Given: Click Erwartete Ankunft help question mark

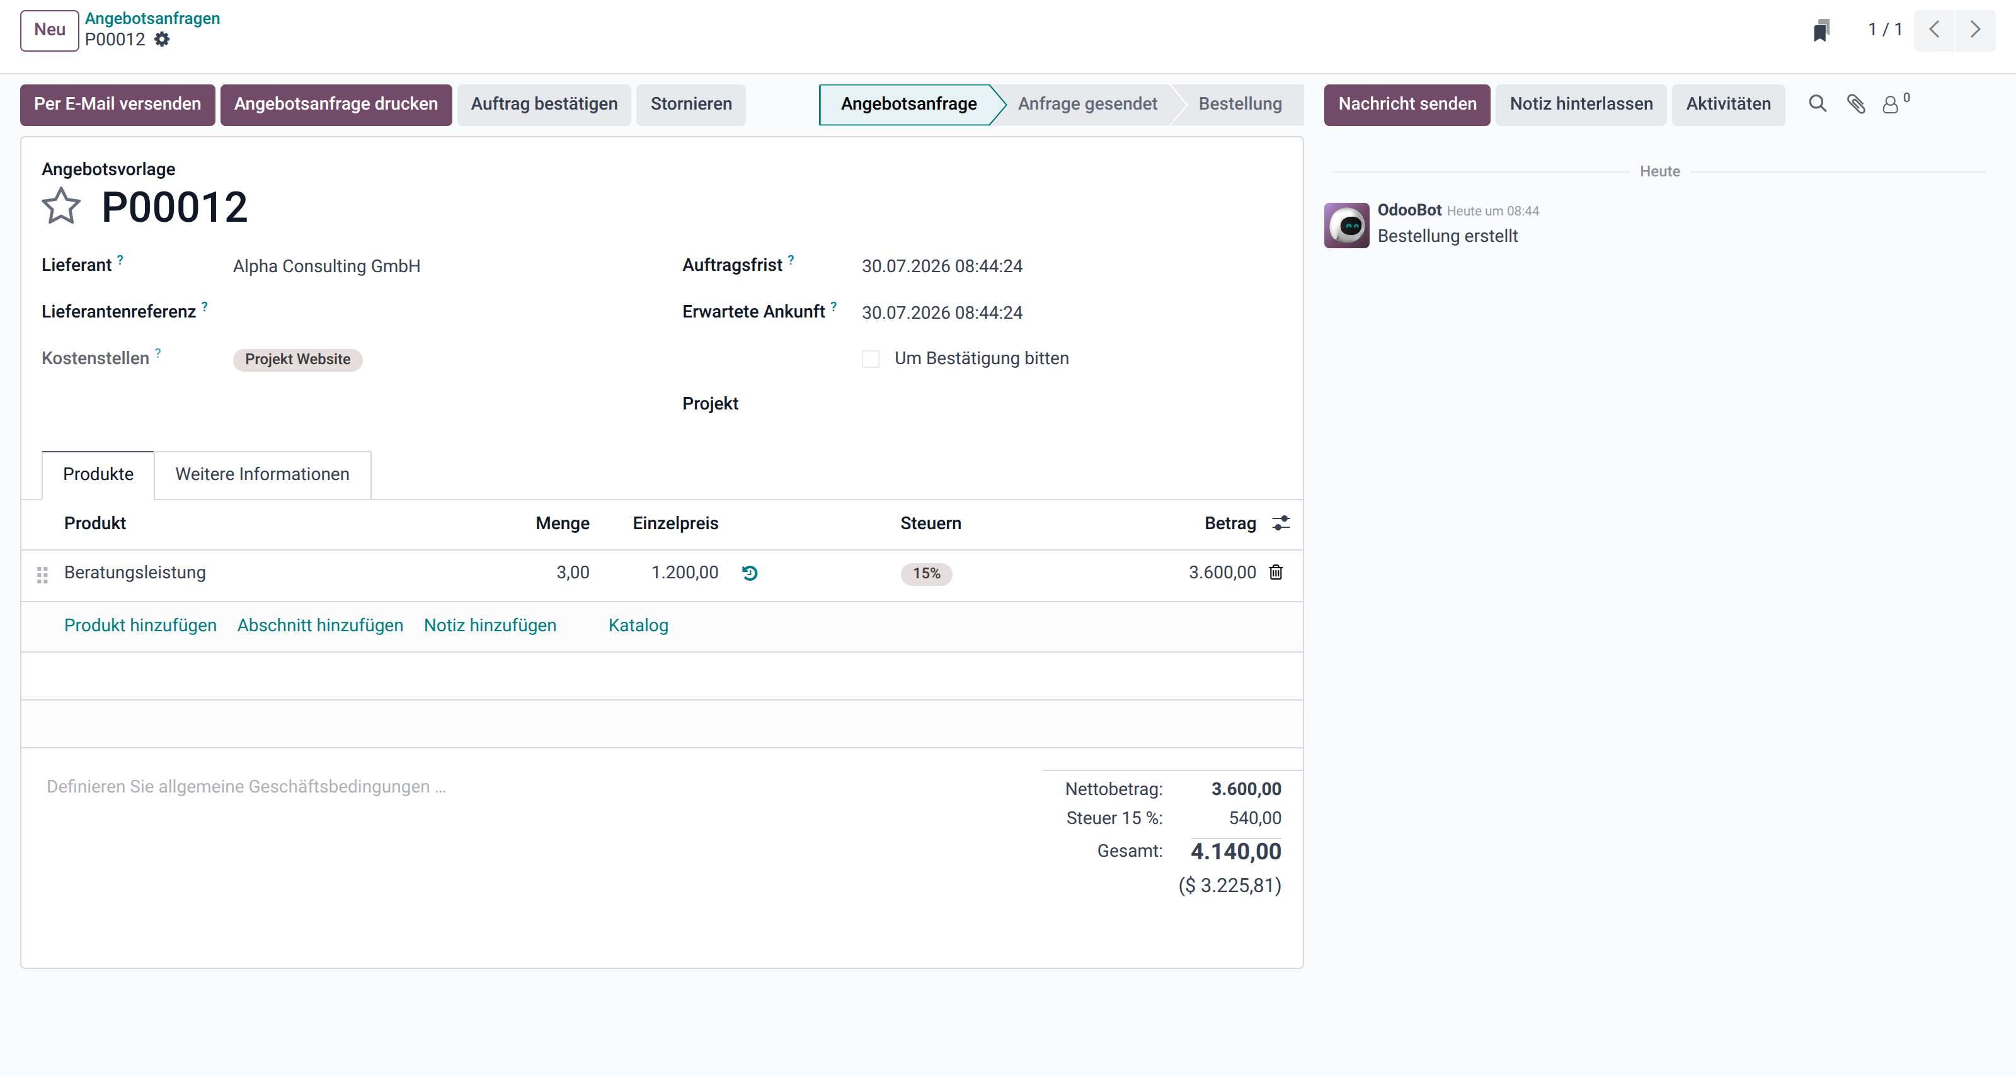Looking at the screenshot, I should tap(833, 306).
